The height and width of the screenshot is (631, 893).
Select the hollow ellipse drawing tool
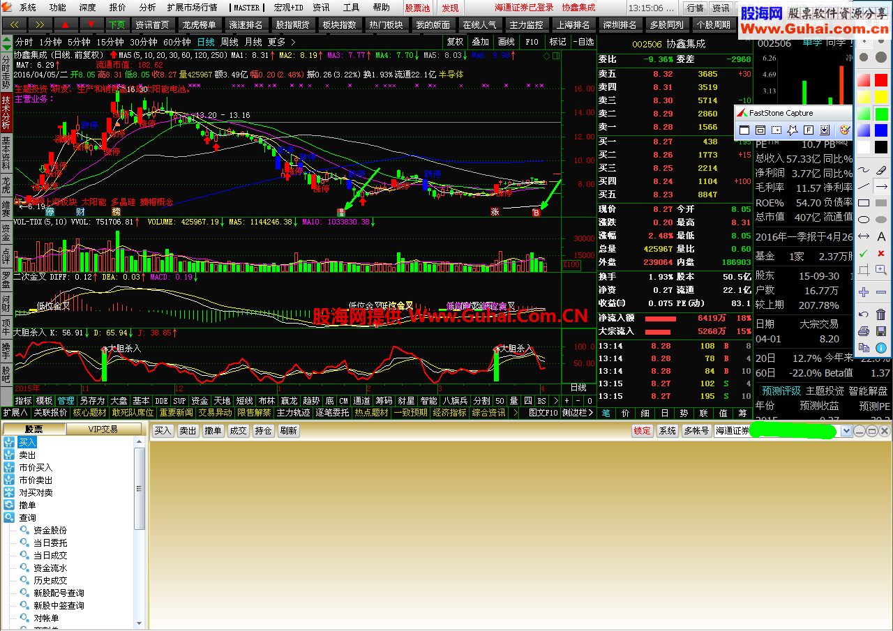click(864, 219)
